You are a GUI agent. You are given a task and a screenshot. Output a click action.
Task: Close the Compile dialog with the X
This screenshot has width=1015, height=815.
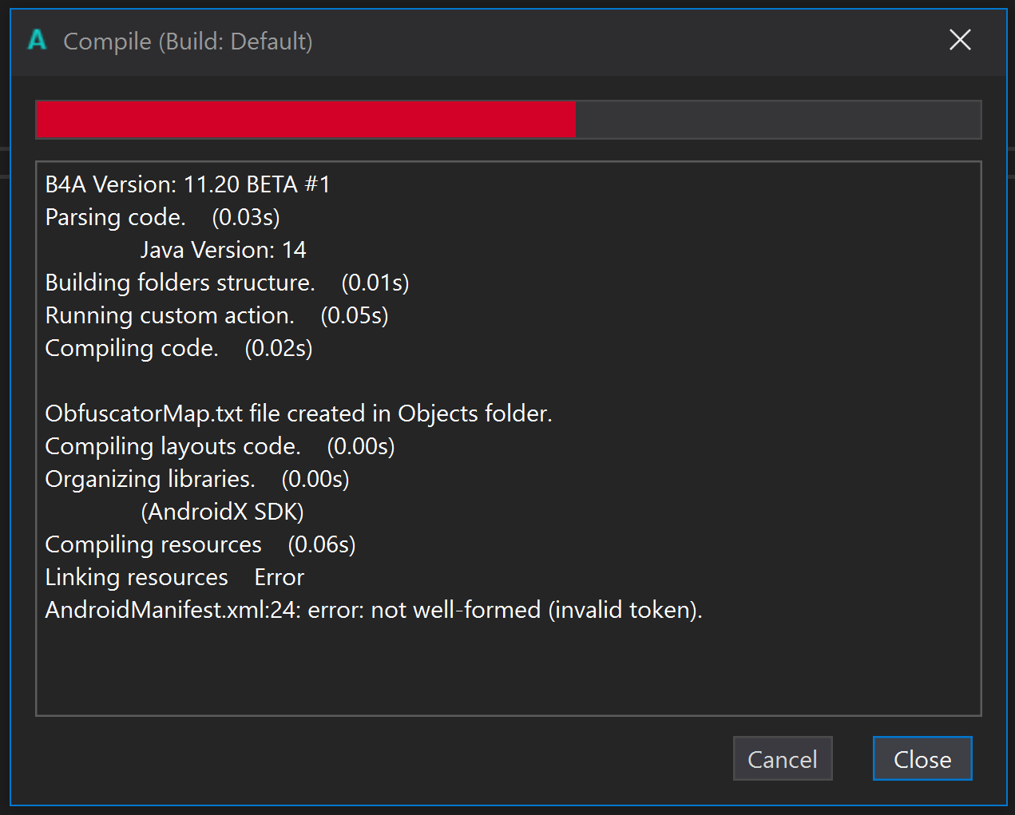tap(960, 40)
